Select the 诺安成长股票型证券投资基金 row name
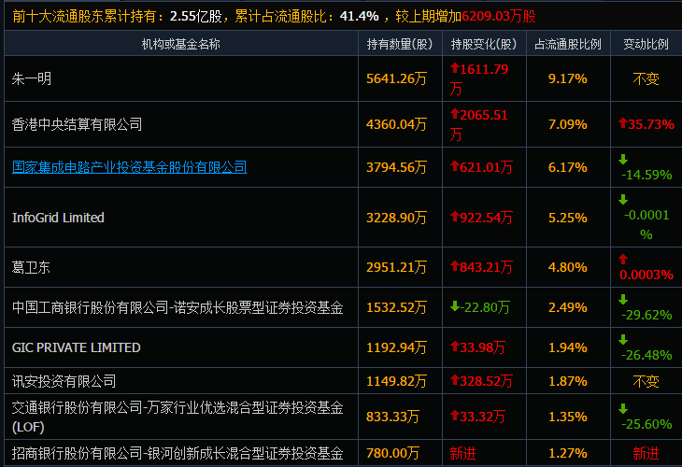 click(178, 307)
